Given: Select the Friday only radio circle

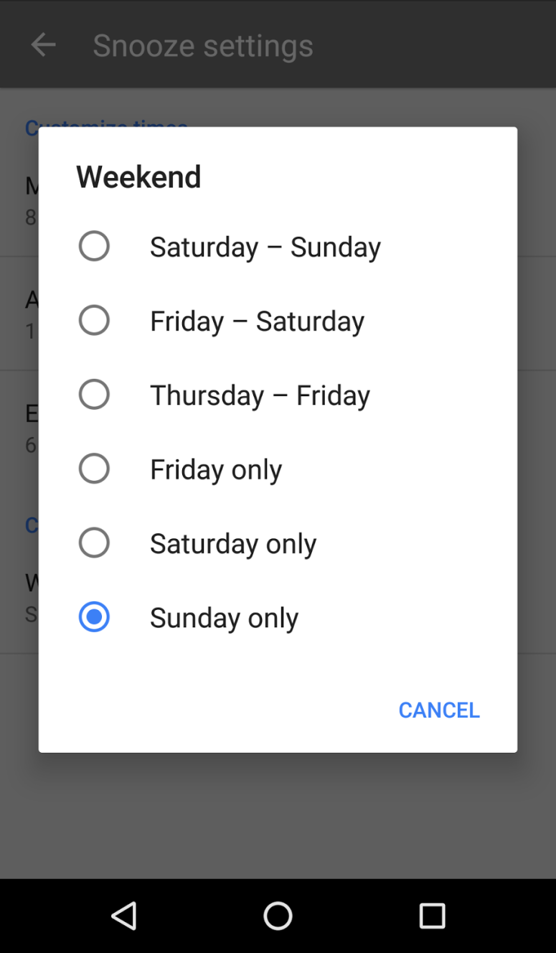Looking at the screenshot, I should pyautogui.click(x=94, y=469).
